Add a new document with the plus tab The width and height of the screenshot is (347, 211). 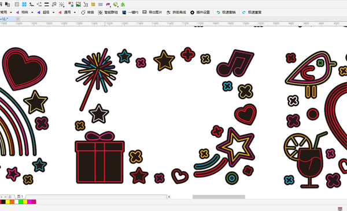tap(18, 19)
